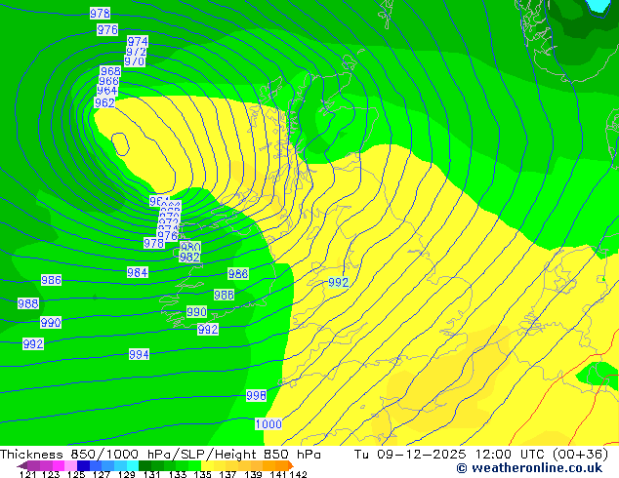Click the 994 isobar label
The image size is (619, 478).
[x=139, y=354]
